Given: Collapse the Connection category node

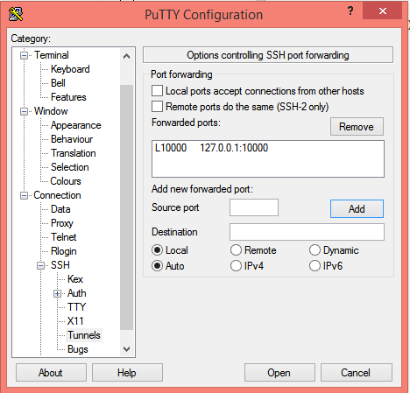Looking at the screenshot, I should (x=25, y=195).
